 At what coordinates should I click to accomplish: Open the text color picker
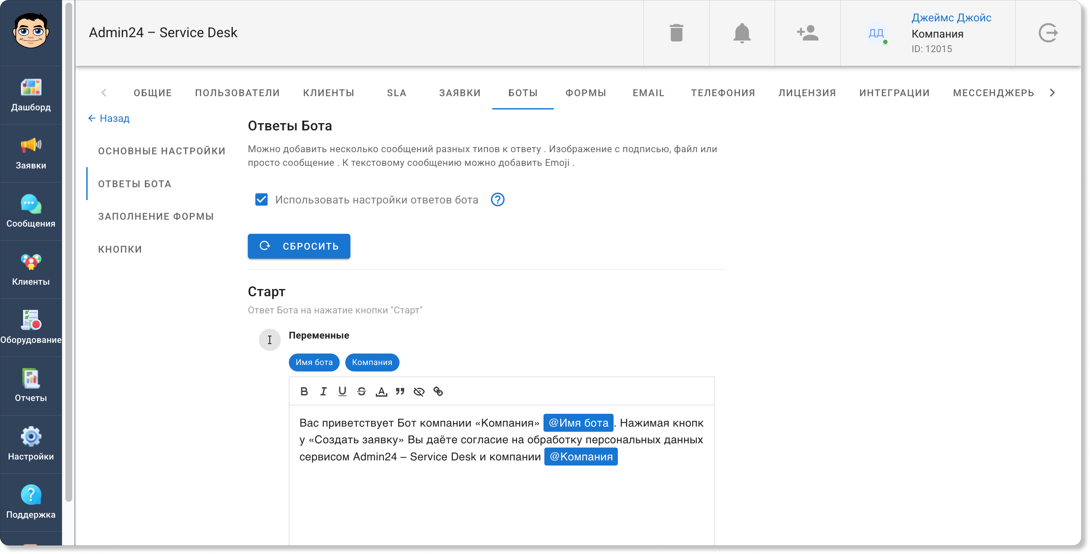(x=381, y=391)
